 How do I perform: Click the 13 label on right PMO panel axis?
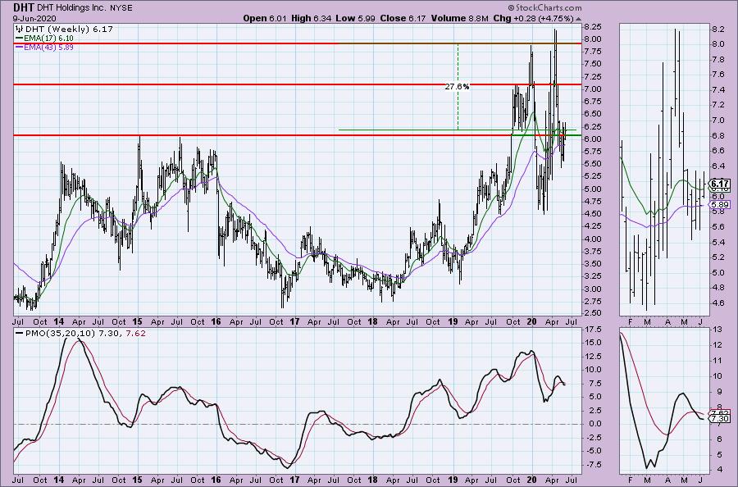click(x=717, y=330)
